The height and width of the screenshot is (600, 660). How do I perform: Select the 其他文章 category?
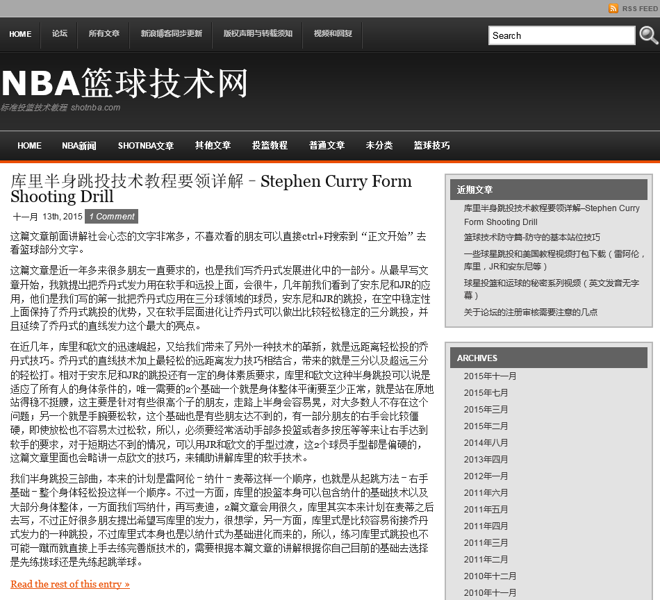pos(213,146)
